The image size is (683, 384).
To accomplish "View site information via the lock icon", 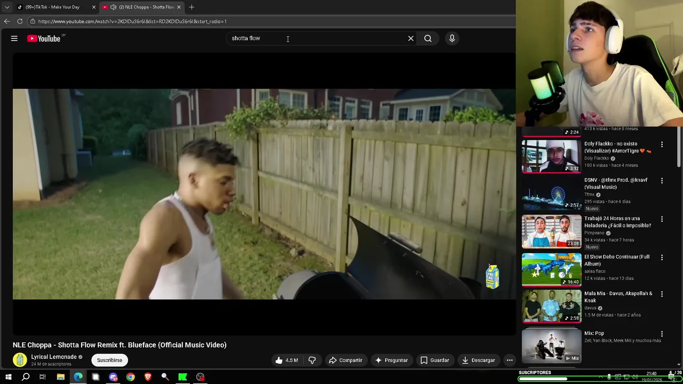I will tap(33, 21).
